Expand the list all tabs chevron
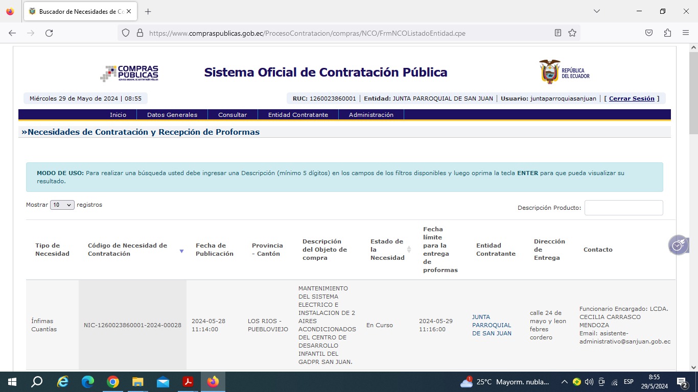 pyautogui.click(x=596, y=11)
